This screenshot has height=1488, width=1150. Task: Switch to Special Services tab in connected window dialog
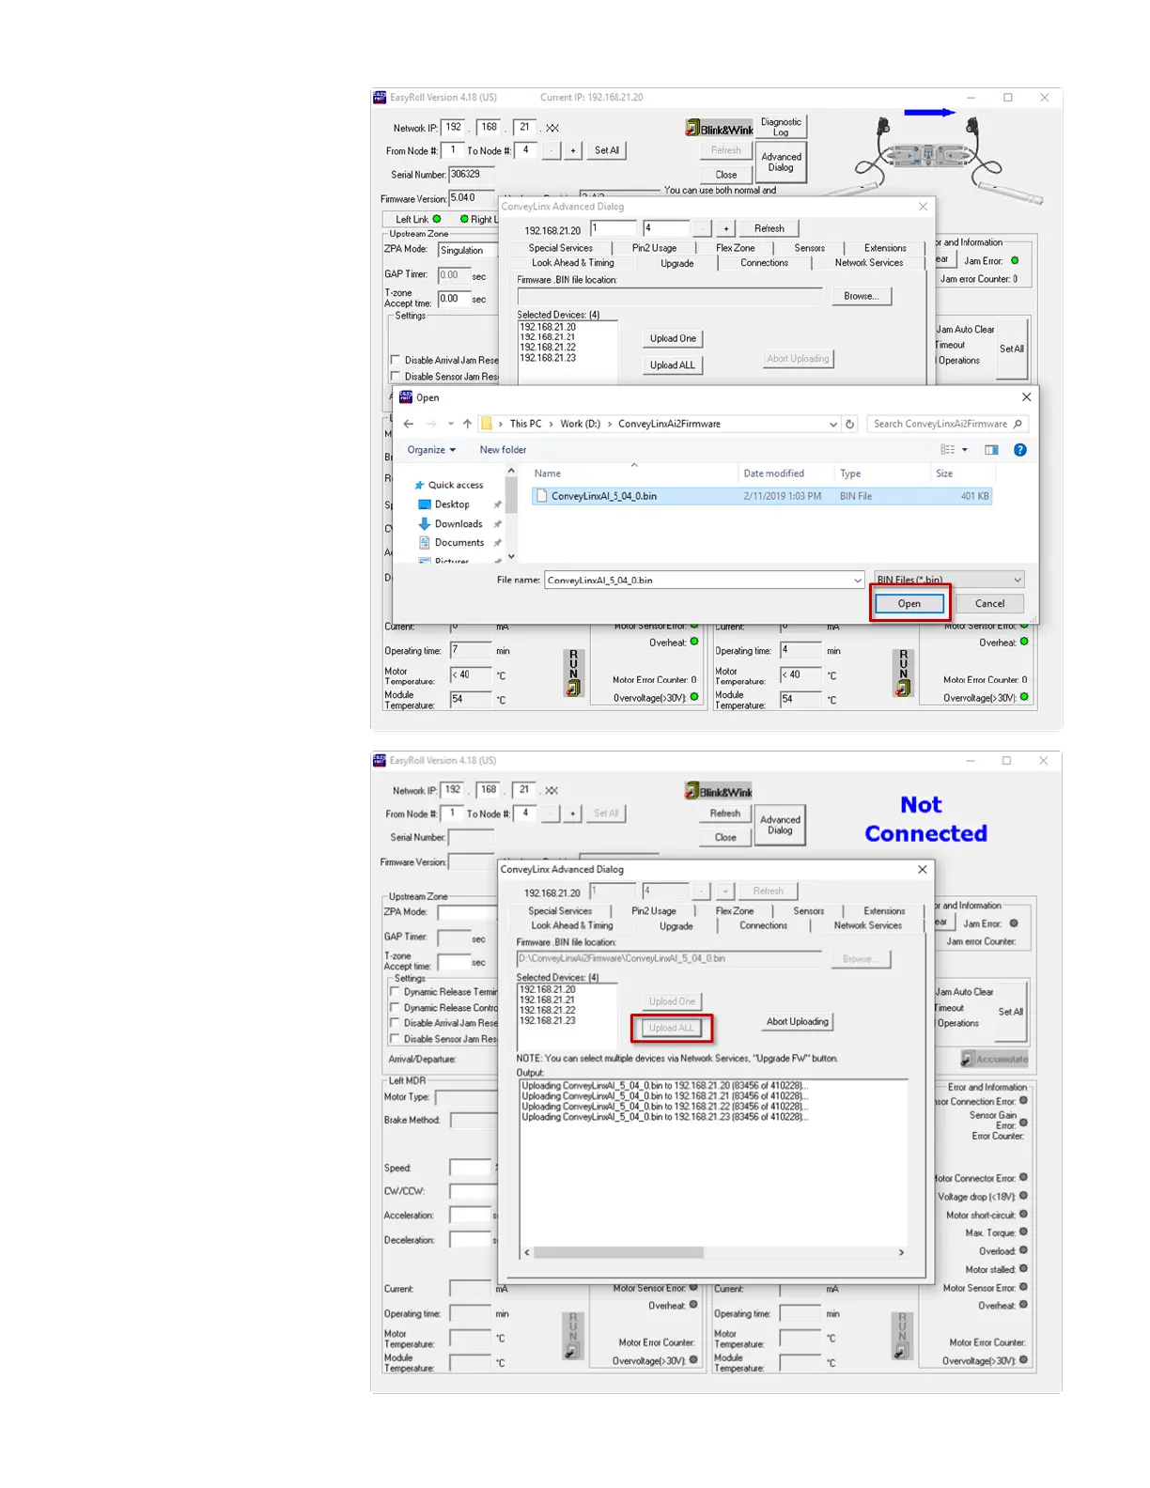point(561,249)
